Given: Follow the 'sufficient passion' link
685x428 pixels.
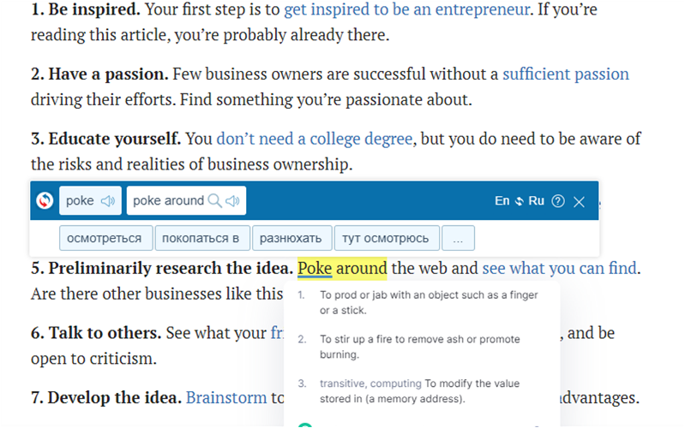Looking at the screenshot, I should tap(565, 74).
